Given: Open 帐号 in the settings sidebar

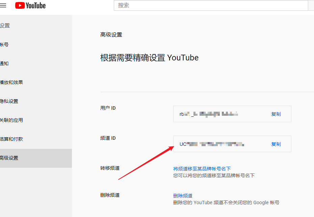Looking at the screenshot, I should click(36, 45).
